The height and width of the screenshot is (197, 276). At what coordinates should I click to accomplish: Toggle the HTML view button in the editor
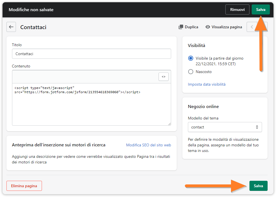(164, 77)
